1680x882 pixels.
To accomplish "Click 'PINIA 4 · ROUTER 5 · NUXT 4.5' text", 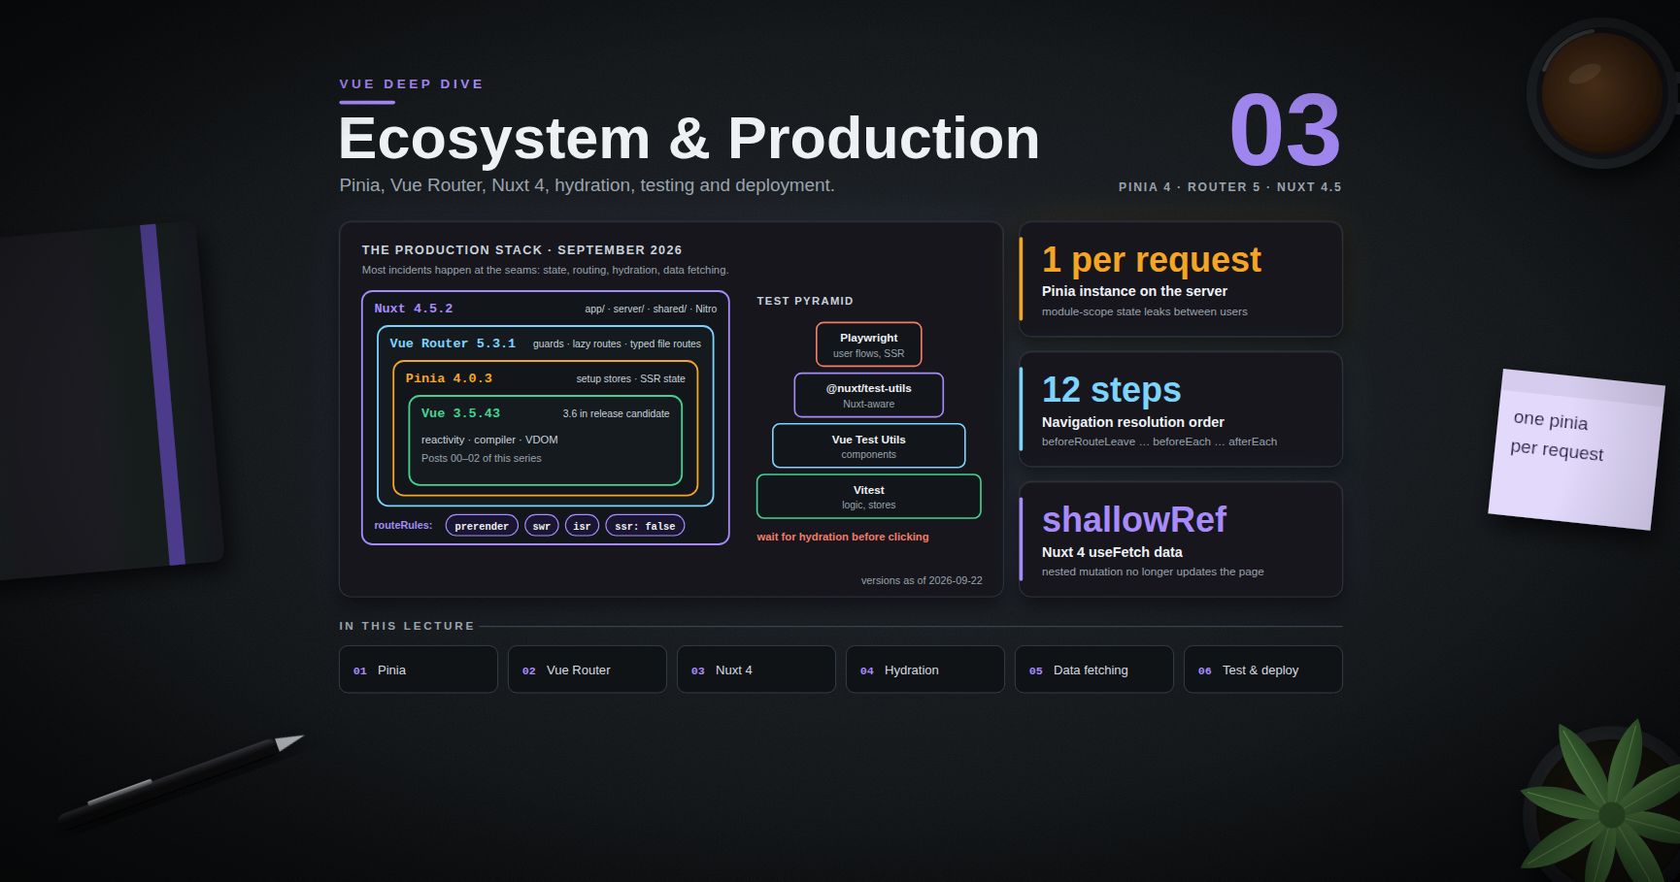I will [x=1230, y=187].
